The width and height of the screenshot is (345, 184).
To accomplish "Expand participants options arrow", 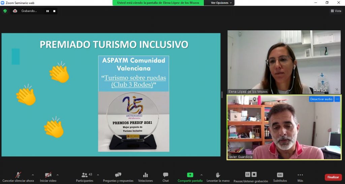I will 98,175.
